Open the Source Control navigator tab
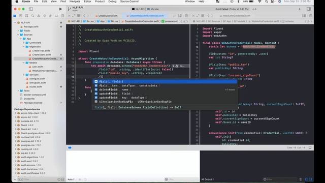Screen dimensions: 325x183 point(21,16)
